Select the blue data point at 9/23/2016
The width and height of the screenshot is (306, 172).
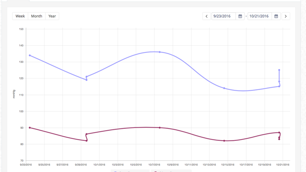pos(30,55)
